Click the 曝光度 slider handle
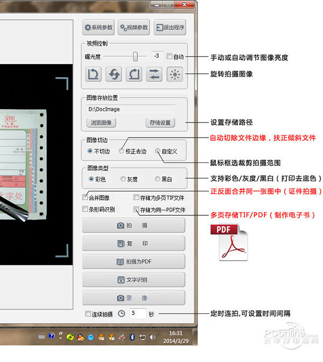323x362 pixels. (136, 56)
